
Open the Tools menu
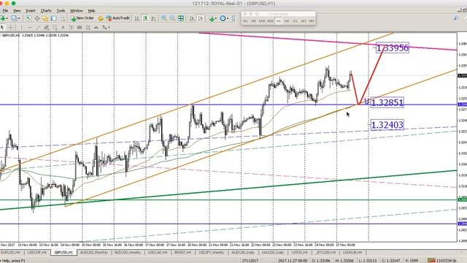click(61, 11)
